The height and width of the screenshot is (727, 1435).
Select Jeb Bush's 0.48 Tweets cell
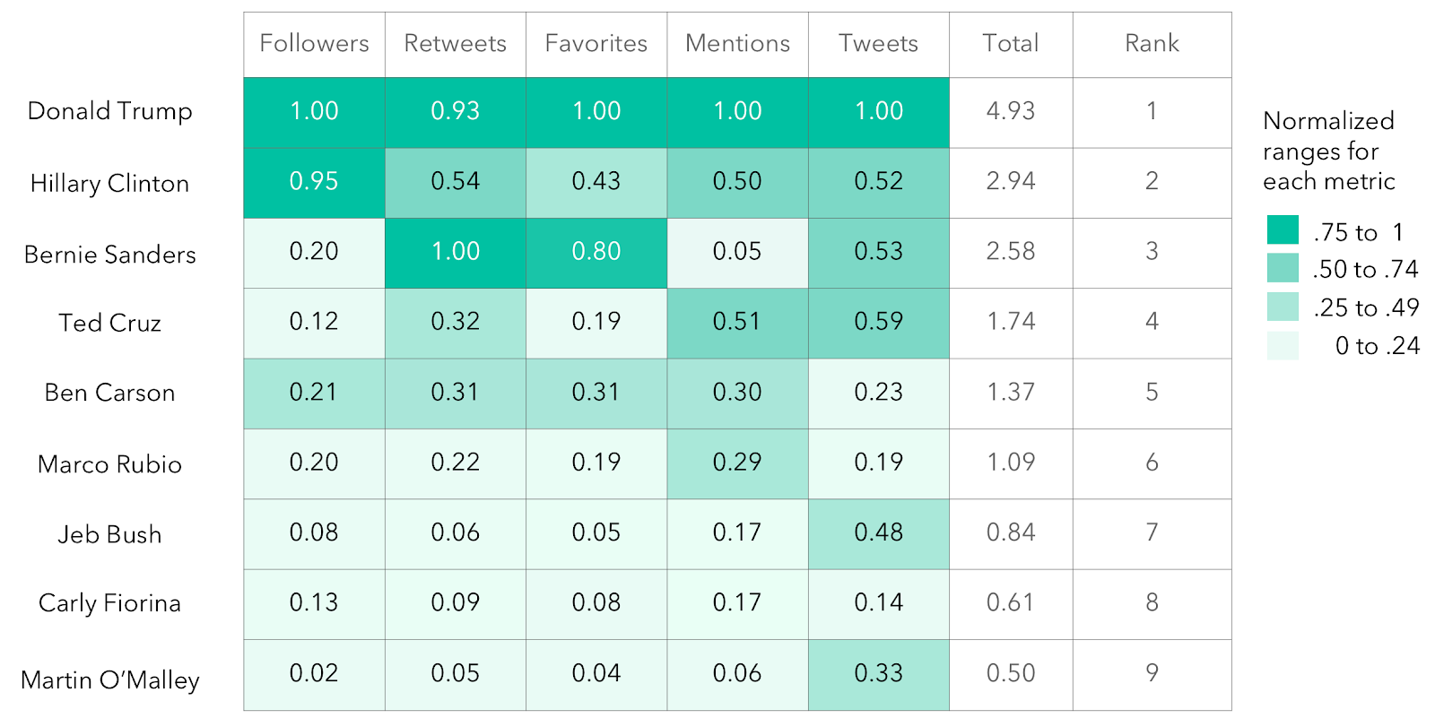[878, 533]
